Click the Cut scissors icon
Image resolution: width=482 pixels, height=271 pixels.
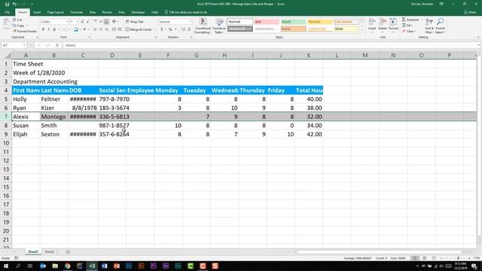[14, 20]
